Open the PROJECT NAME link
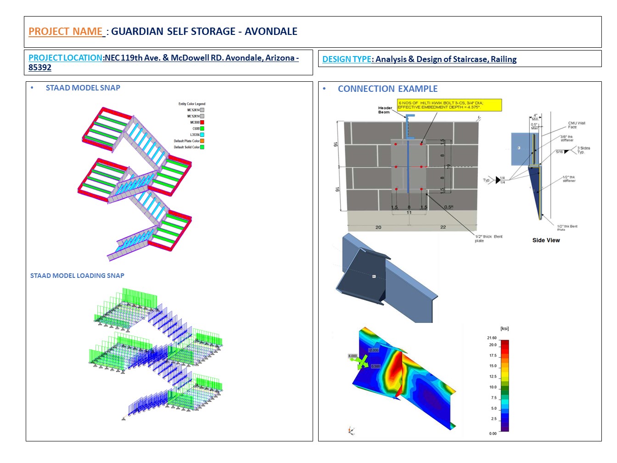 coord(66,32)
